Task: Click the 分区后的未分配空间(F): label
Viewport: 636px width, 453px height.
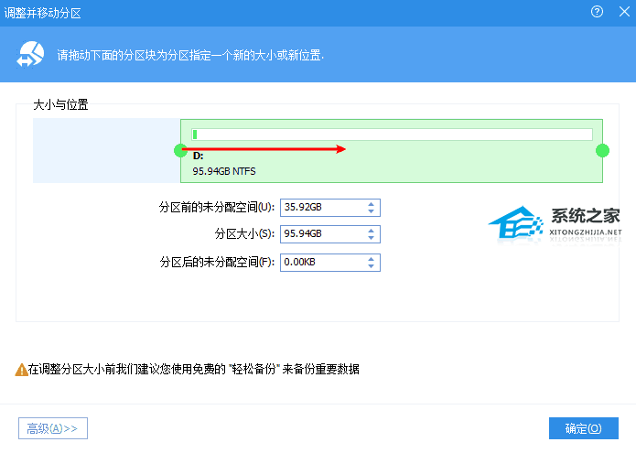Action: click(218, 262)
